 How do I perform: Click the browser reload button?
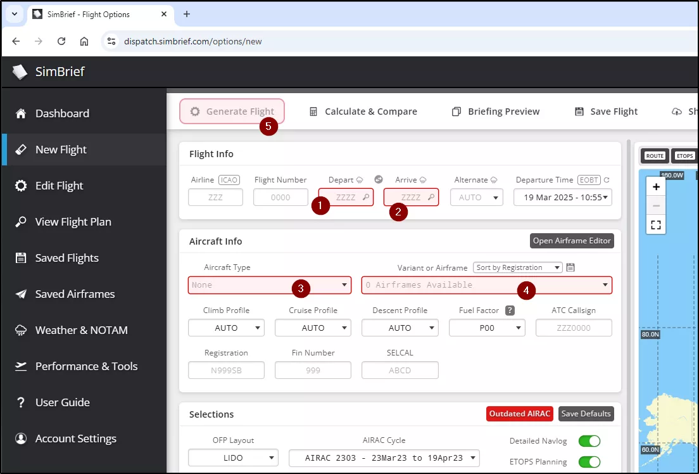[61, 41]
